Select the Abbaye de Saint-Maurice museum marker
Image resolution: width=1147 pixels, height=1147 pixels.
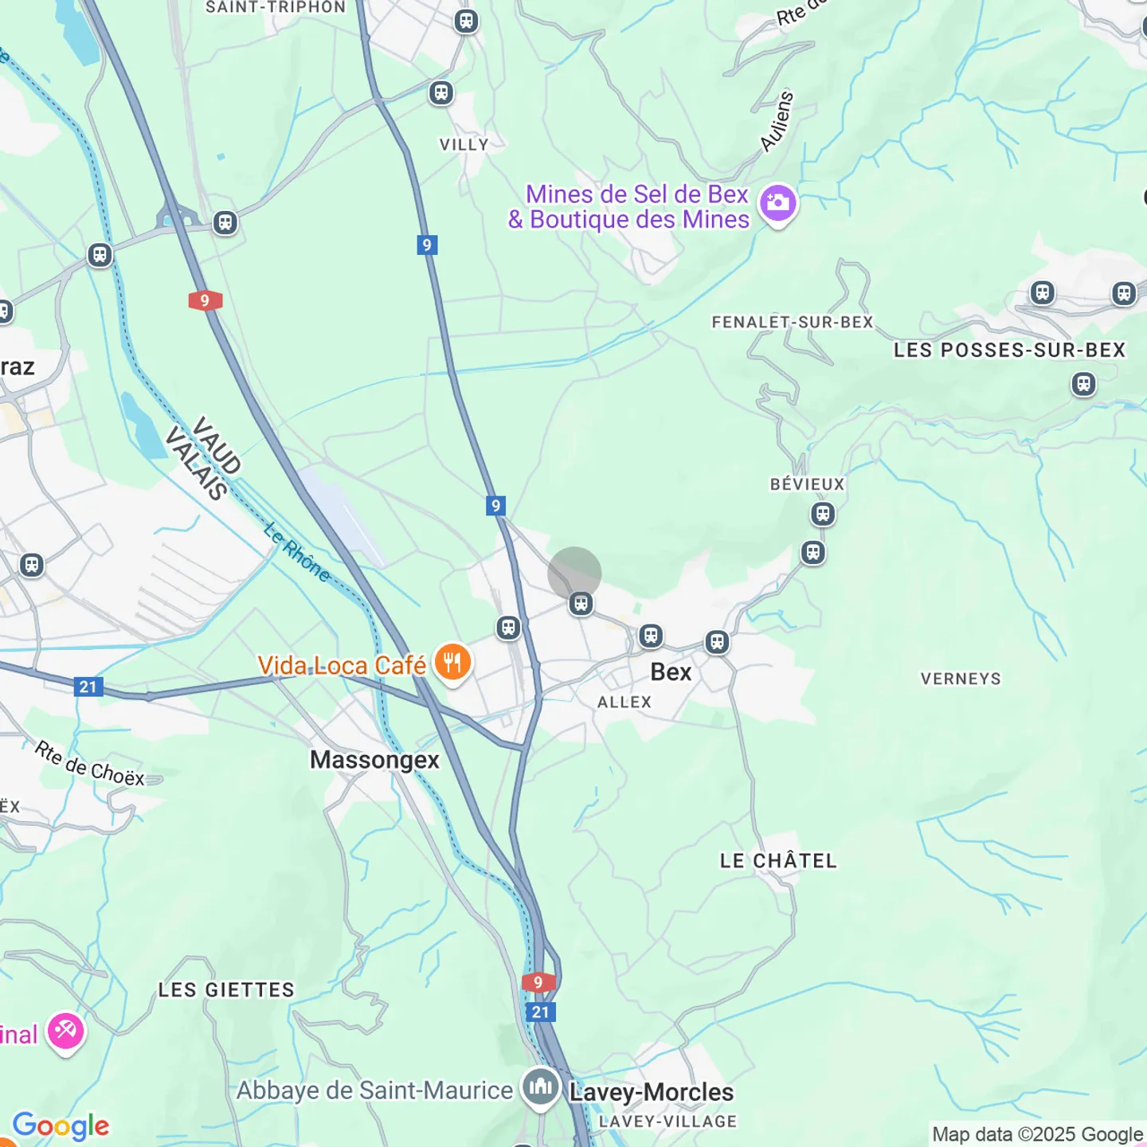tap(541, 1088)
